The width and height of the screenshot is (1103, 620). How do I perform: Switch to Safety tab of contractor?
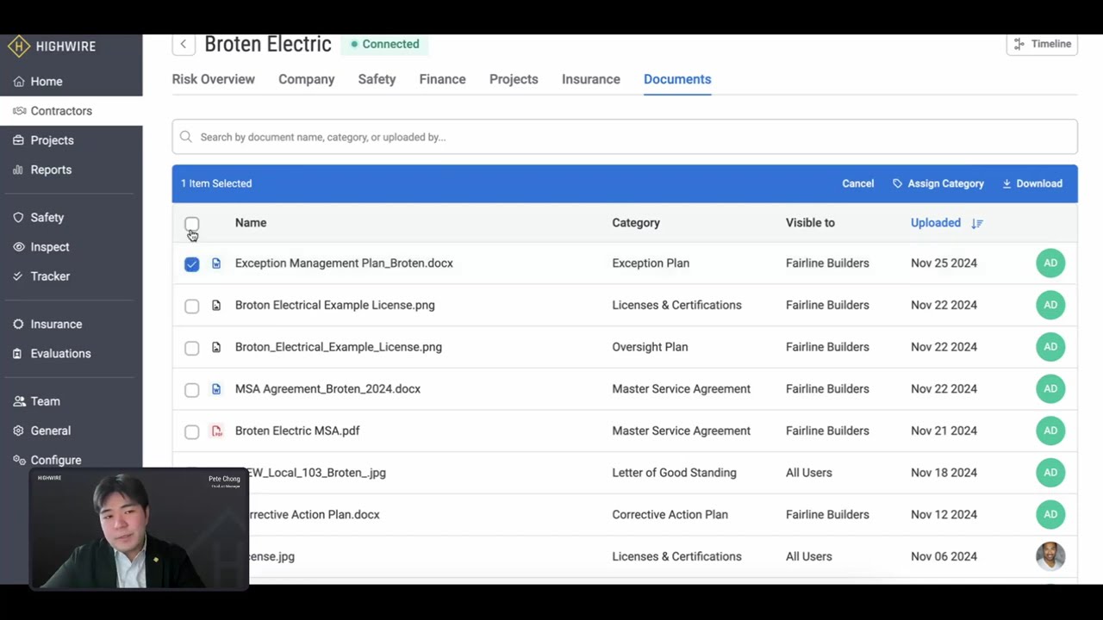[x=377, y=79]
